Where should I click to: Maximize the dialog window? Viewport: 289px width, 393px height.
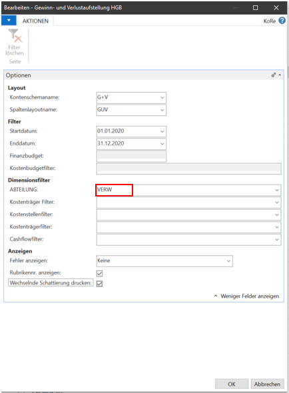tap(255, 7)
